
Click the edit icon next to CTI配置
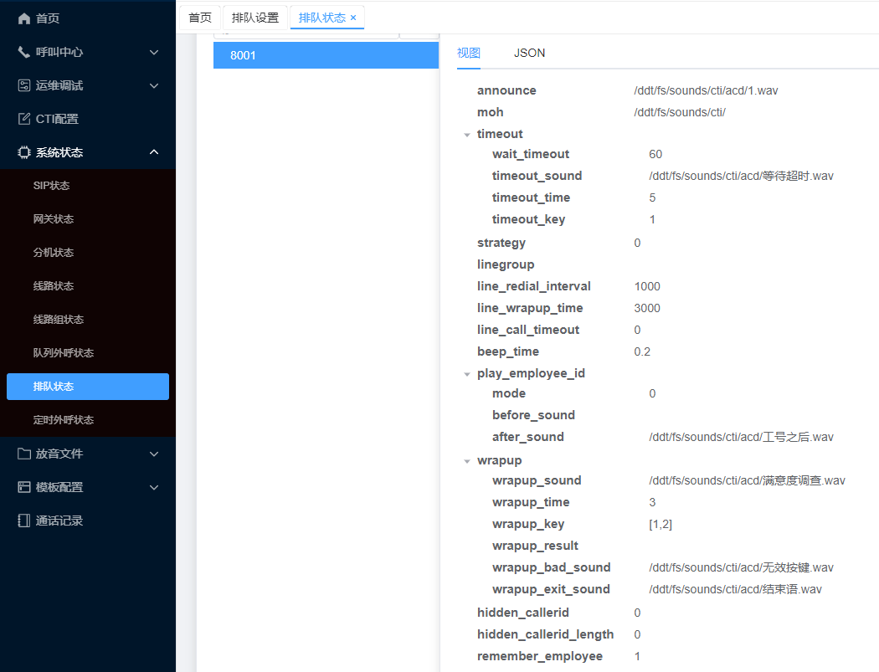pos(24,119)
